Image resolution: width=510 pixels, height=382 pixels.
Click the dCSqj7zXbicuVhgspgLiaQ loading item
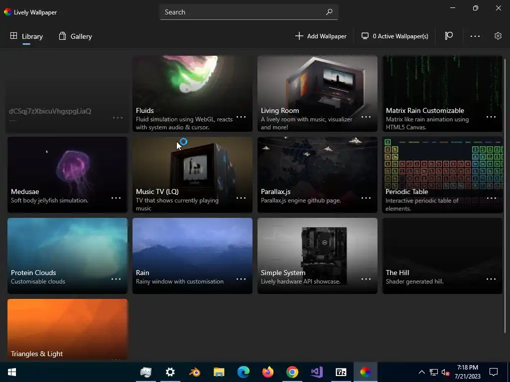coord(67,94)
